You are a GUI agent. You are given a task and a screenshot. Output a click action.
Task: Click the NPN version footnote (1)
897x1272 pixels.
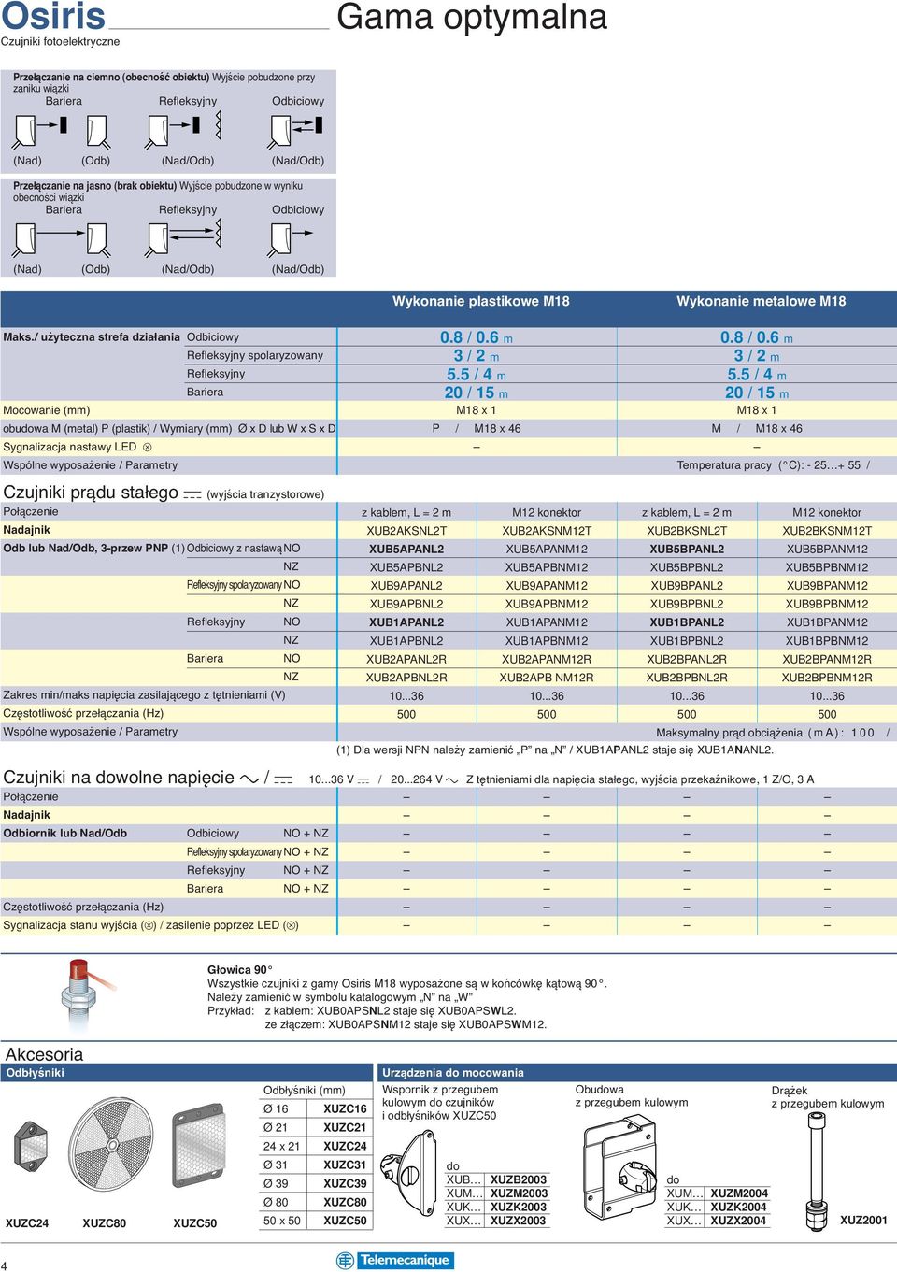tap(555, 750)
